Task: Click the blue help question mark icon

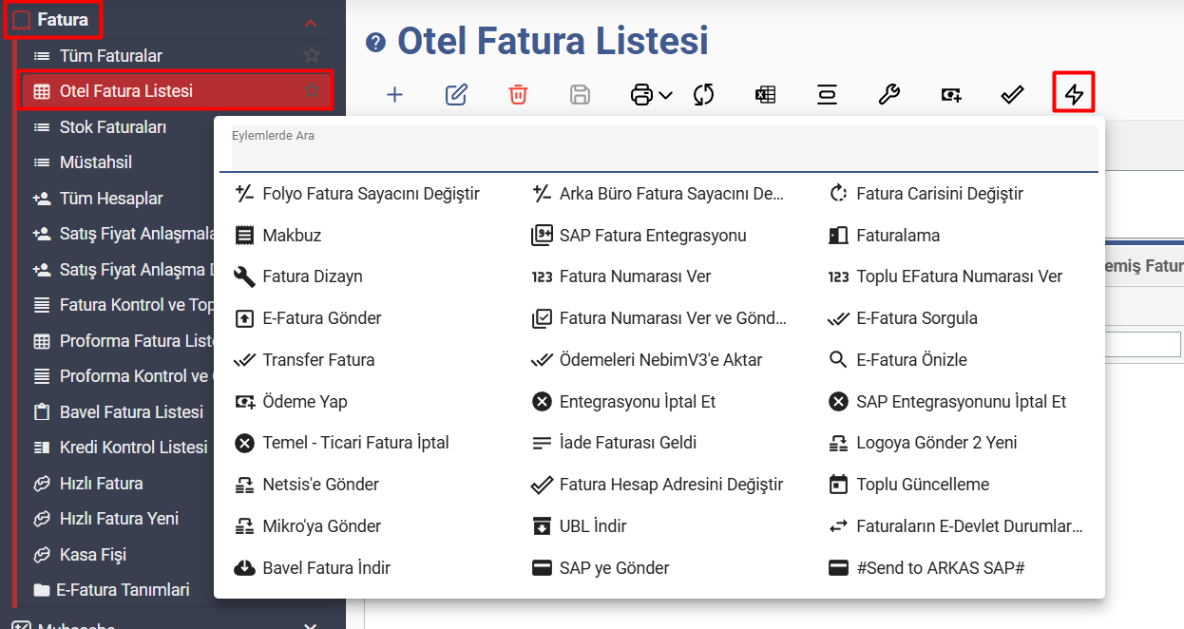Action: (376, 42)
